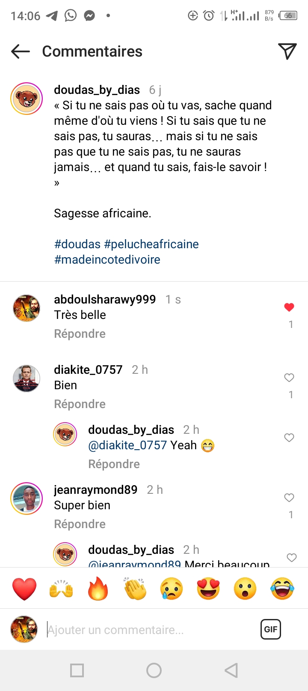Unlike abdoulsharawy999's comment with red heart
Screen dimensions: 308x691
(289, 307)
